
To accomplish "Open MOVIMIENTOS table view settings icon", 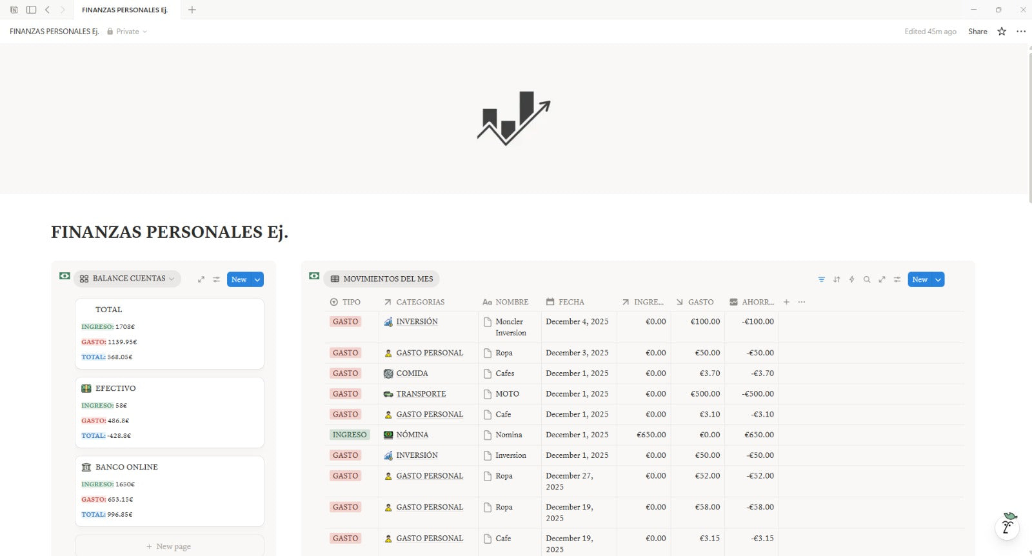I will pyautogui.click(x=897, y=279).
